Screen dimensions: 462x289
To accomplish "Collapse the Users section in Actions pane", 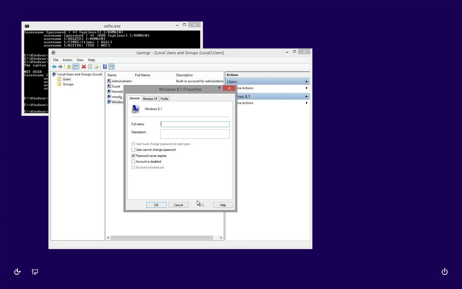I will click(306, 81).
